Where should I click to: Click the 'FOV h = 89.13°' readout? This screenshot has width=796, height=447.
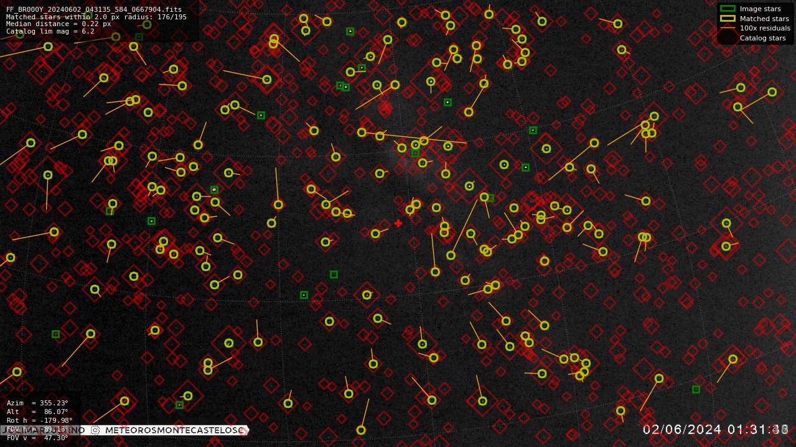point(37,429)
